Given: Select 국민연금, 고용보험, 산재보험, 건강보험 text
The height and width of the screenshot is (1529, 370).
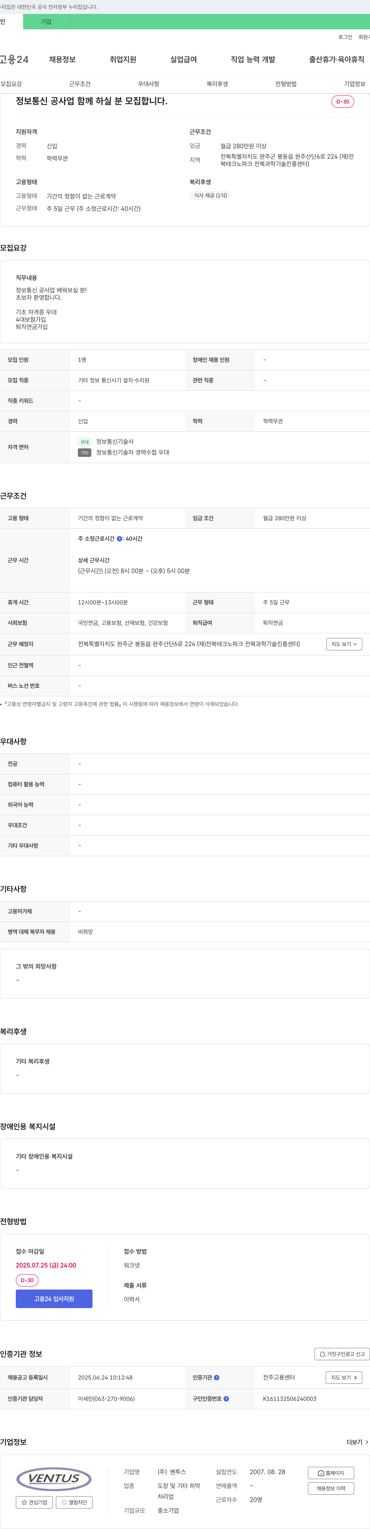Looking at the screenshot, I should pos(123,623).
